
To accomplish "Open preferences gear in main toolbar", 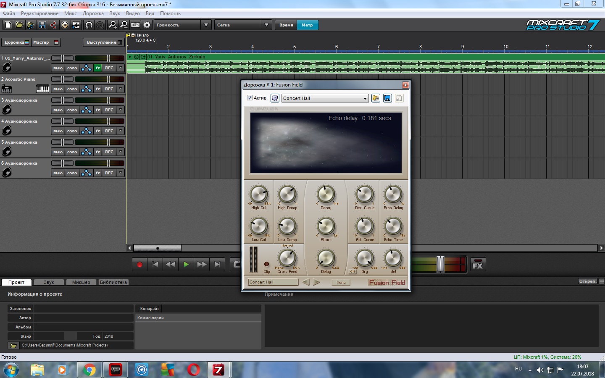I will [147, 25].
